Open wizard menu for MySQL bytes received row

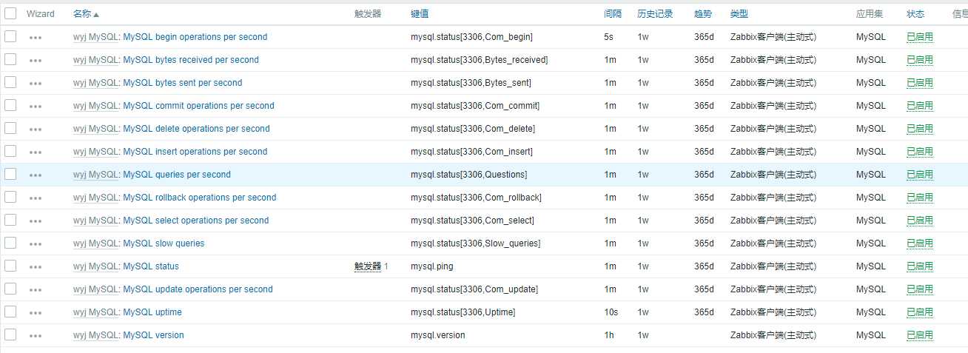click(x=36, y=60)
